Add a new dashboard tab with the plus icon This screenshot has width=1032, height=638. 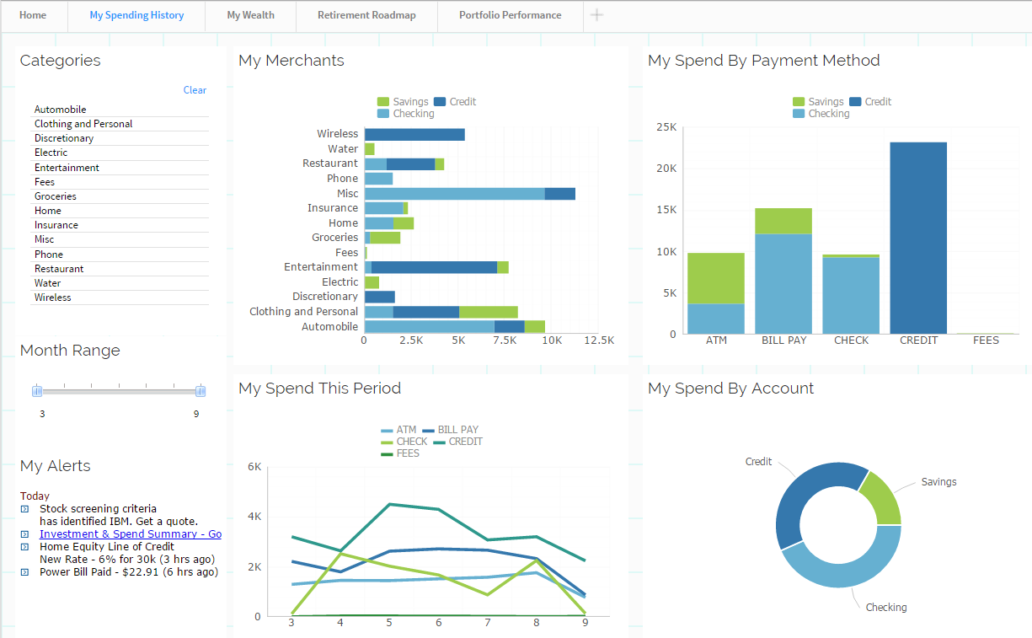596,15
